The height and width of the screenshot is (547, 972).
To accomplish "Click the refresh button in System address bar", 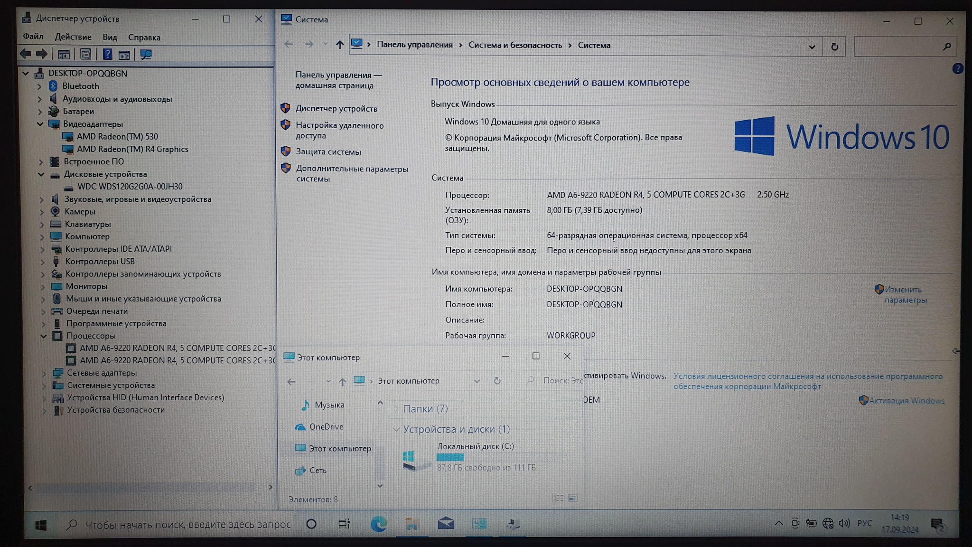I will point(834,47).
